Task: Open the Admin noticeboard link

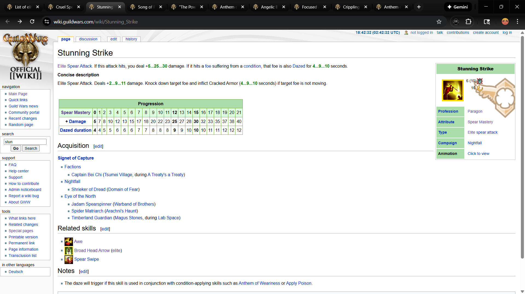Action: click(25, 190)
